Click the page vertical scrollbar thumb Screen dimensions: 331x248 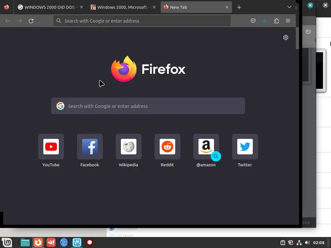pos(297,38)
